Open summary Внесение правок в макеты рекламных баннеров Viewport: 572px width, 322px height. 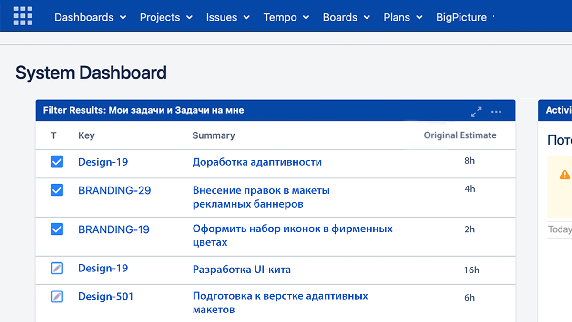point(261,197)
